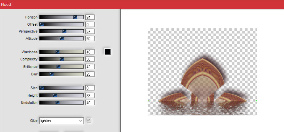Click the left green horizon marker in preview
284x132 pixels.
[x=148, y=101]
